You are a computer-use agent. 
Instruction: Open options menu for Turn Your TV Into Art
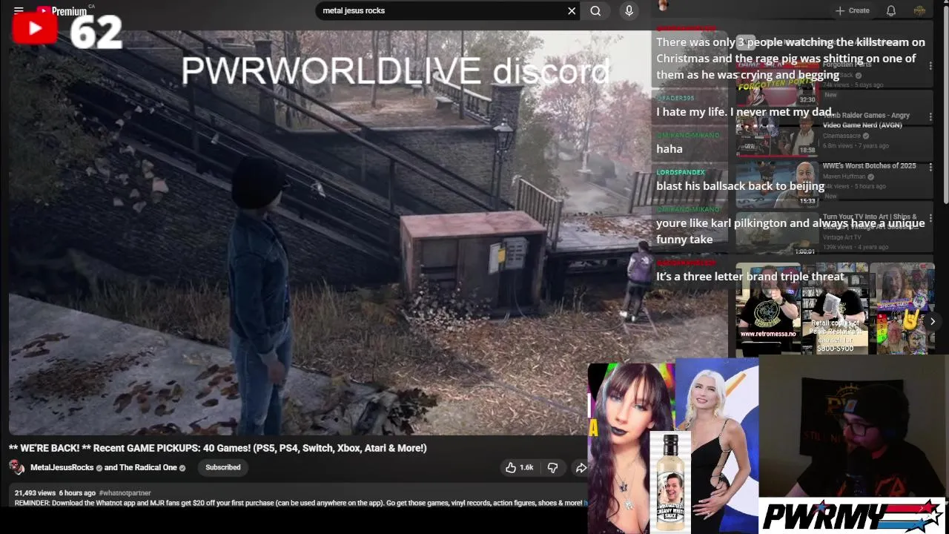coord(930,218)
